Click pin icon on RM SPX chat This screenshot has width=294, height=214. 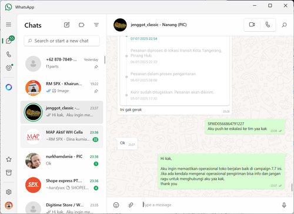[96, 91]
